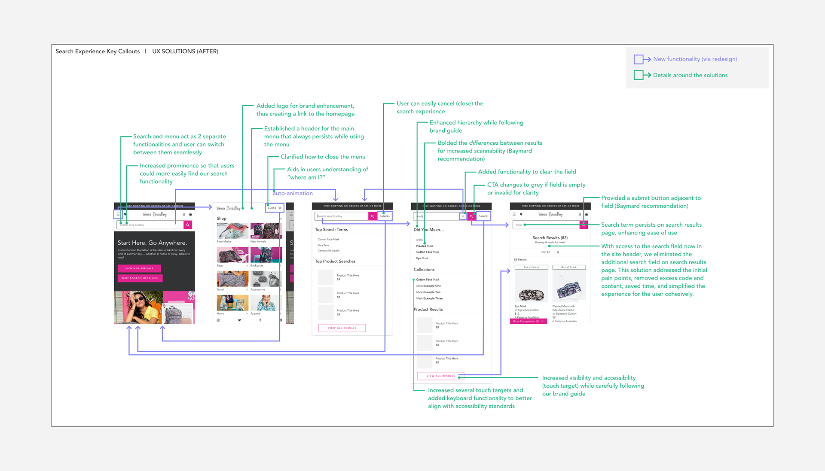Open the account icon on homepage mockup
The image size is (825, 471).
pos(184,214)
